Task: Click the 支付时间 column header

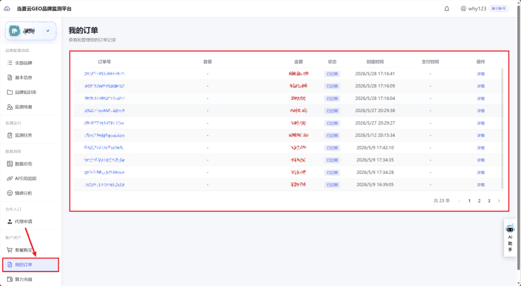Action: click(x=430, y=62)
